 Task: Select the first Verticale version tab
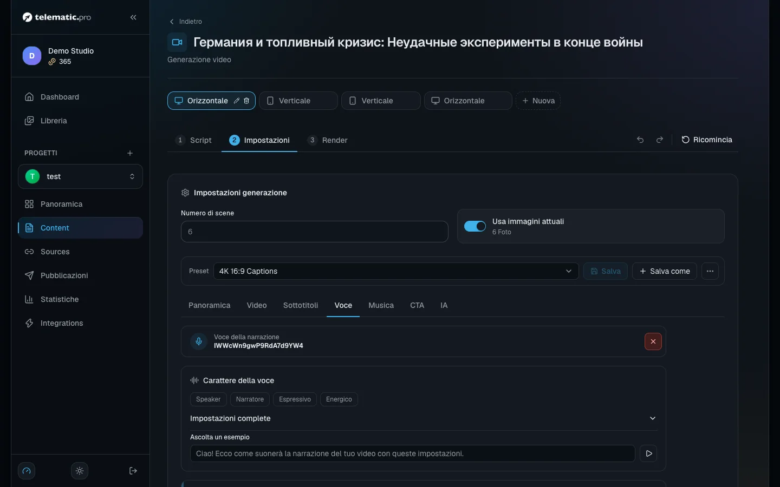click(x=298, y=101)
